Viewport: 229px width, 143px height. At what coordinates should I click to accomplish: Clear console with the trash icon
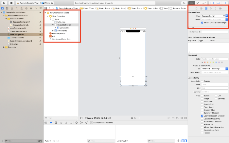pyautogui.click(x=178, y=141)
